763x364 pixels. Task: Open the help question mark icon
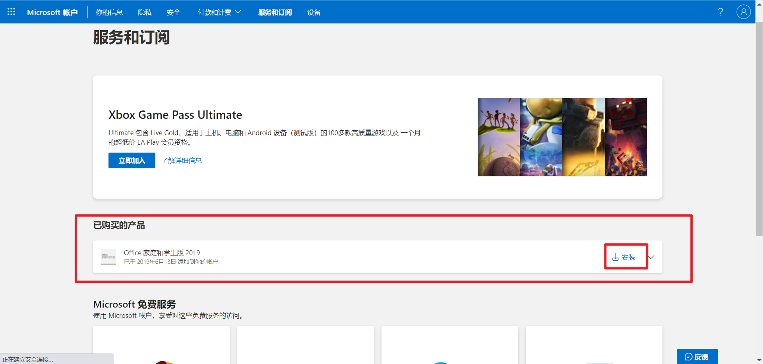(x=720, y=12)
